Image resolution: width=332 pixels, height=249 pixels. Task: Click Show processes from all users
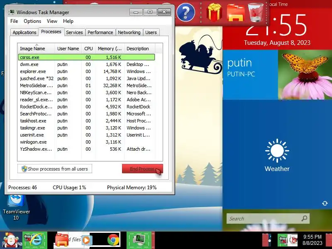point(55,169)
